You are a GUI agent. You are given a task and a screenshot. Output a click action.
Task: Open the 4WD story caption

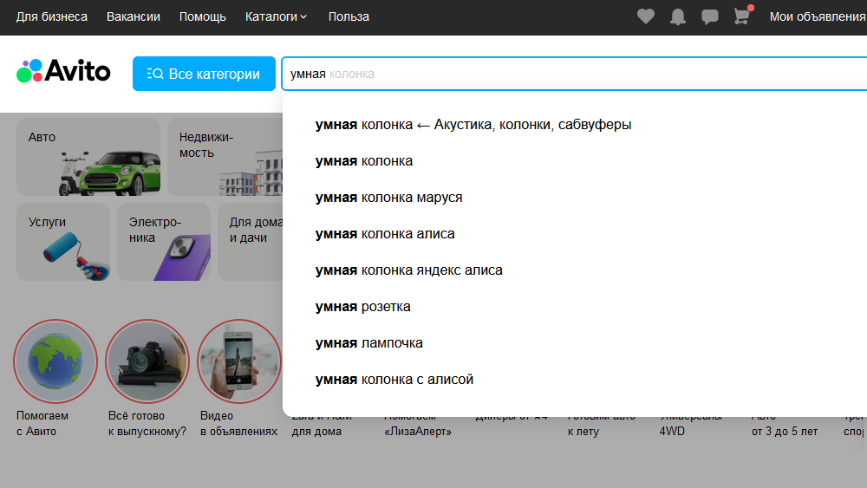coord(672,431)
